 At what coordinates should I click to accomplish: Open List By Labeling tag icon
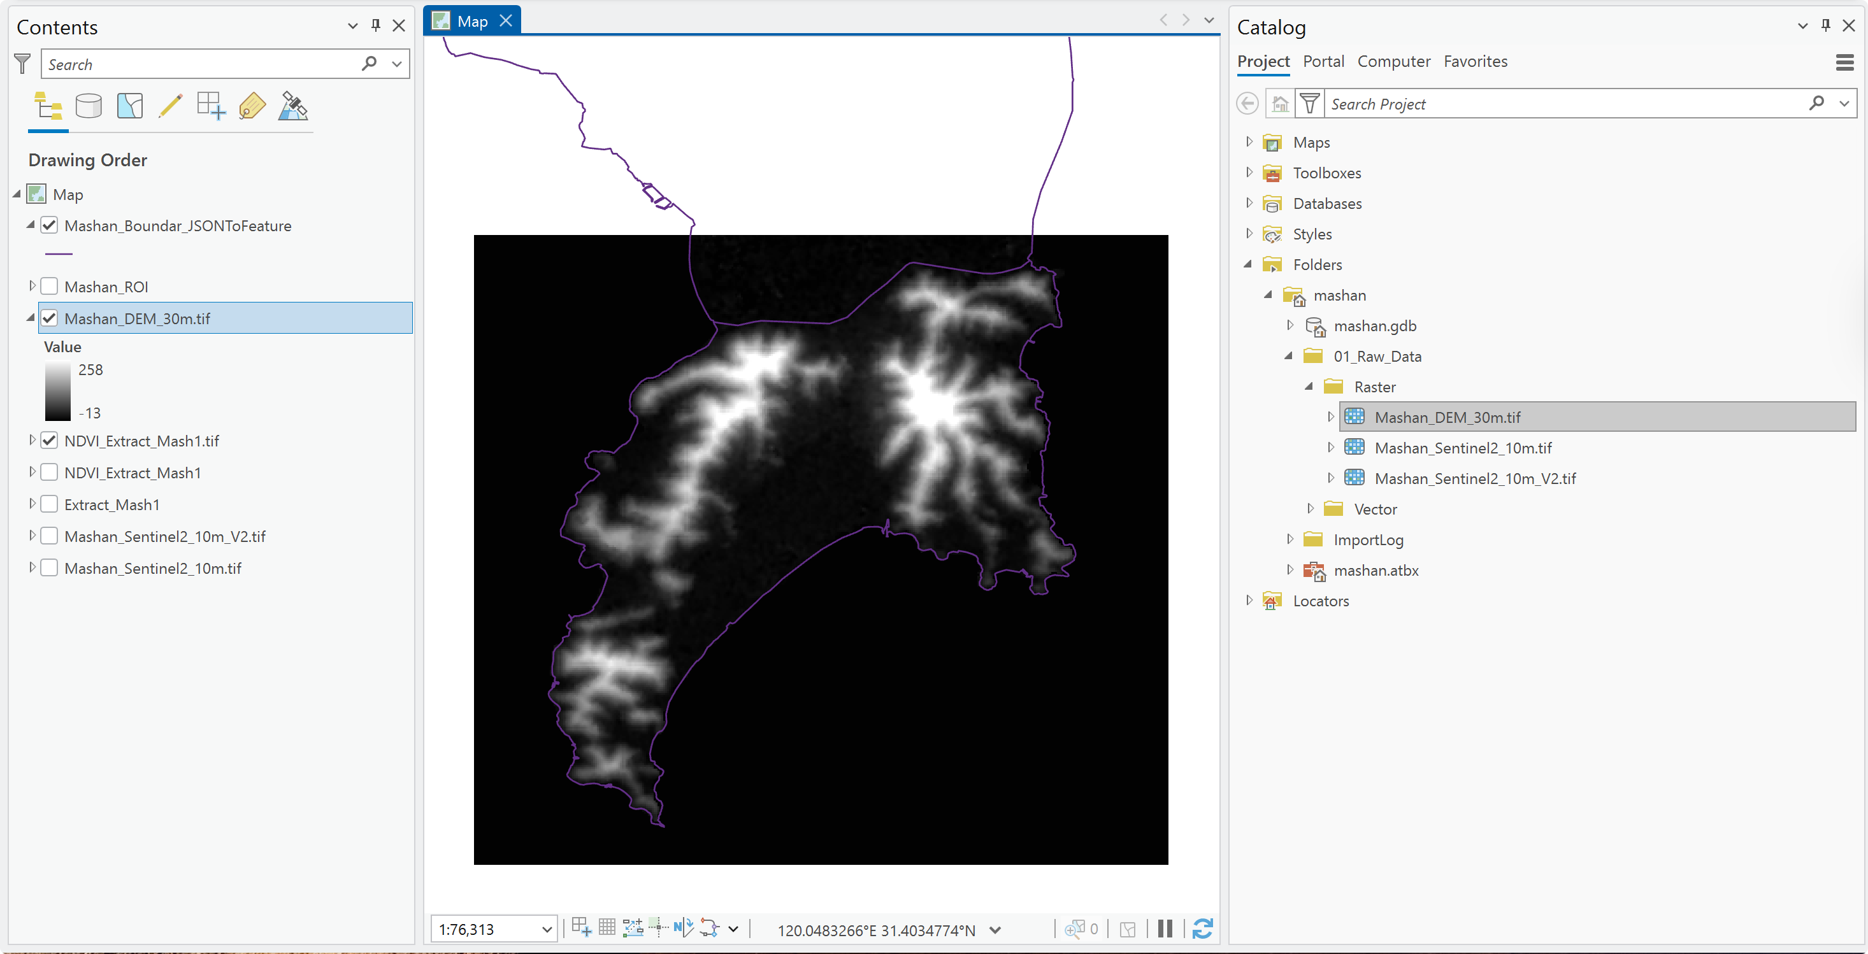252,106
